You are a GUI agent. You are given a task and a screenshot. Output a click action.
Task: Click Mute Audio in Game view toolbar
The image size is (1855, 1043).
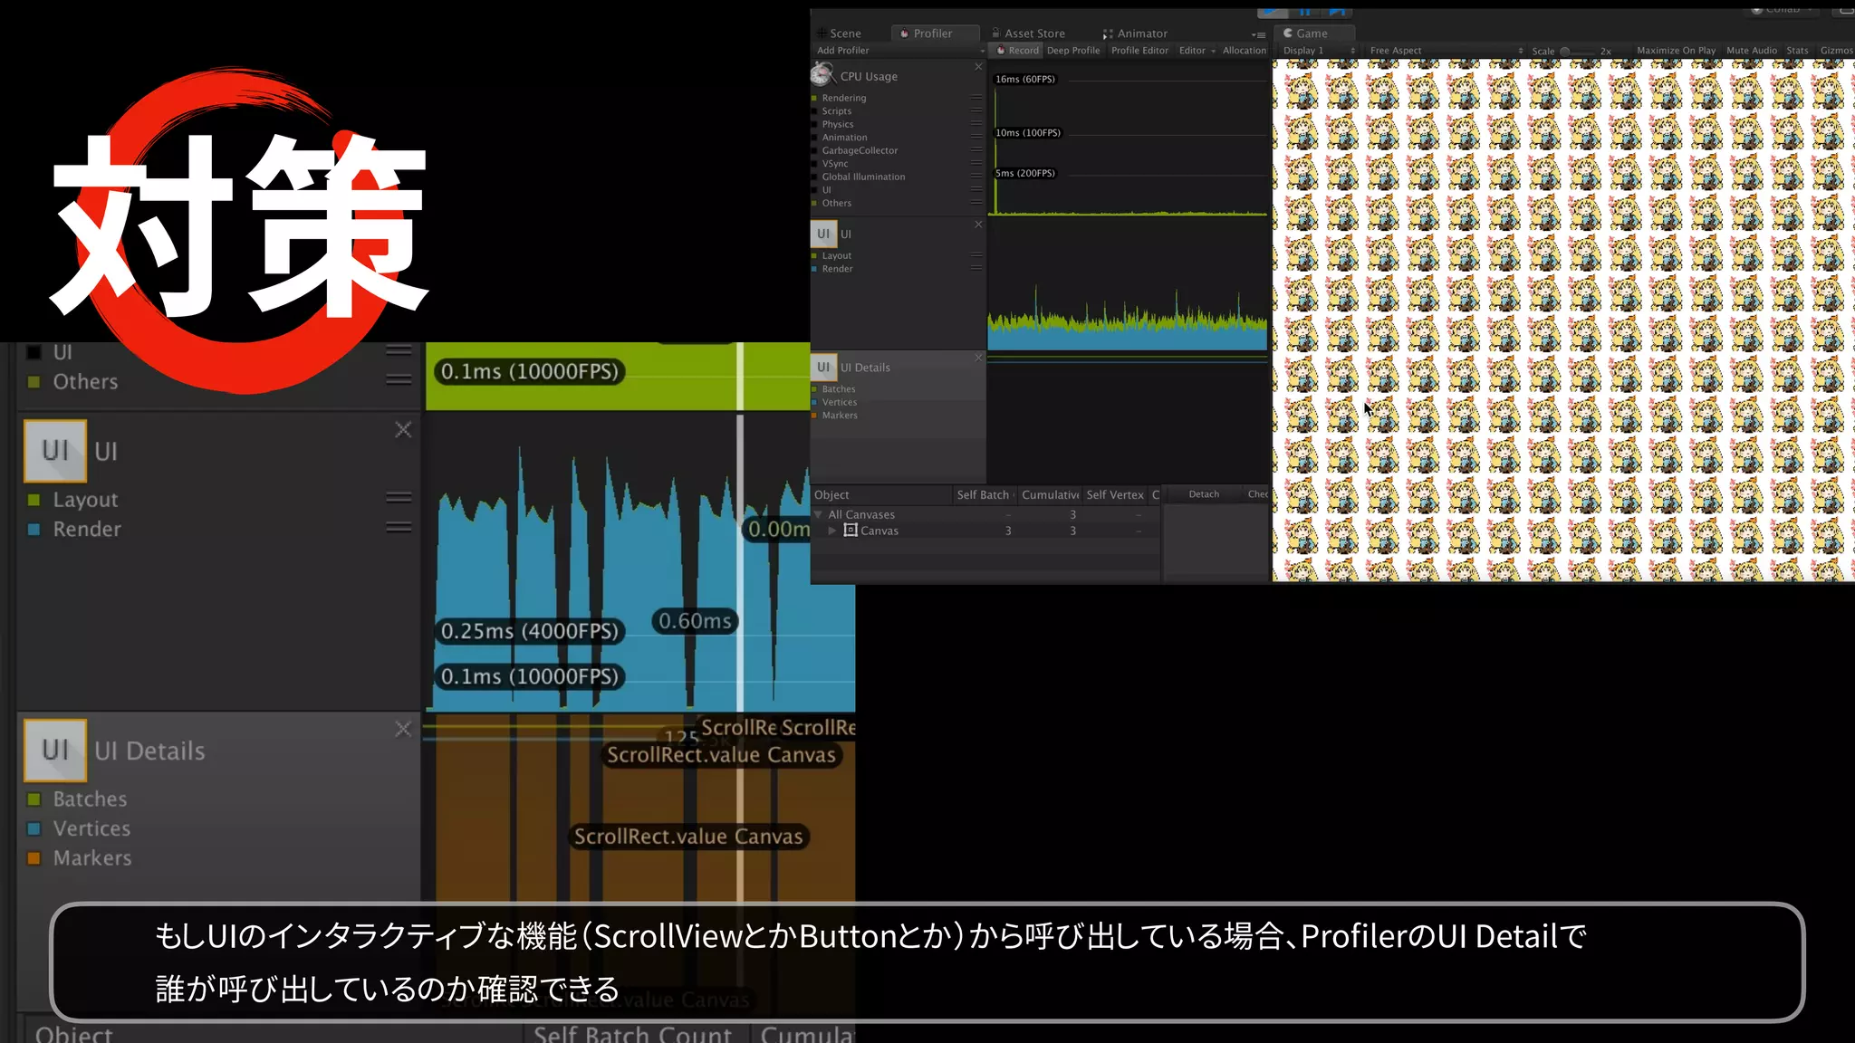pyautogui.click(x=1752, y=51)
